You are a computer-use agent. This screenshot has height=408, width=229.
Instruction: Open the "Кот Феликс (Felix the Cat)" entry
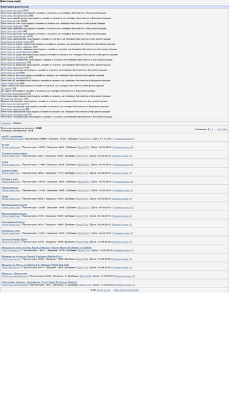click(35, 265)
